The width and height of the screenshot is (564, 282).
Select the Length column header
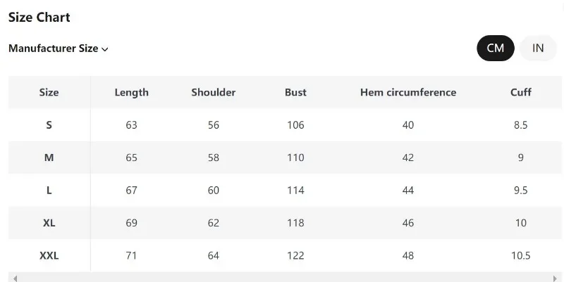[x=131, y=92]
